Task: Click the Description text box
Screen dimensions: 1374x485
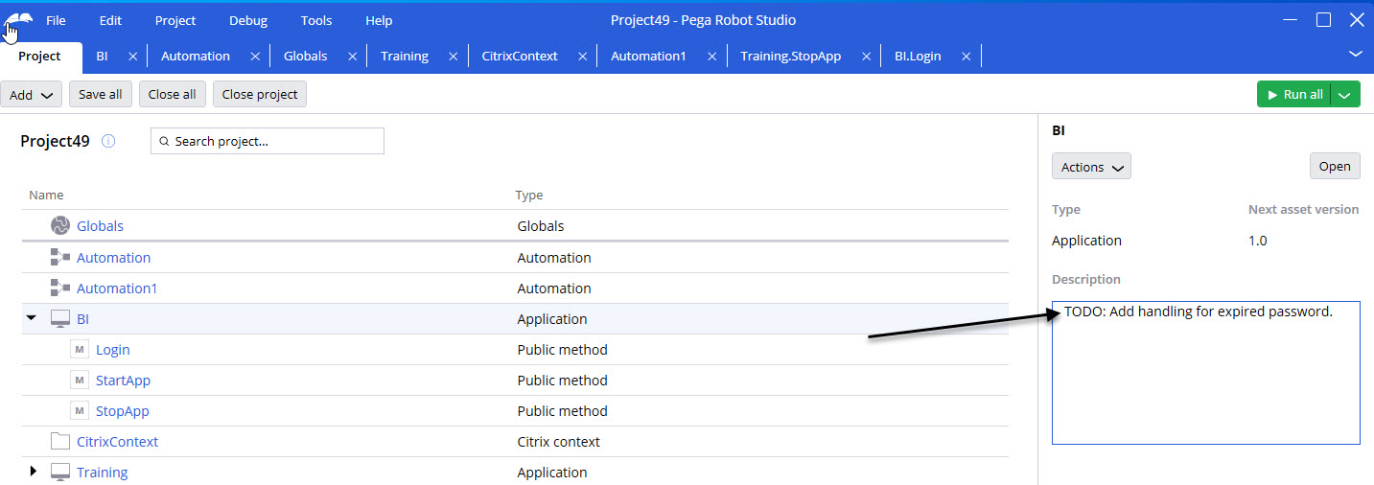Action: coord(1206,373)
